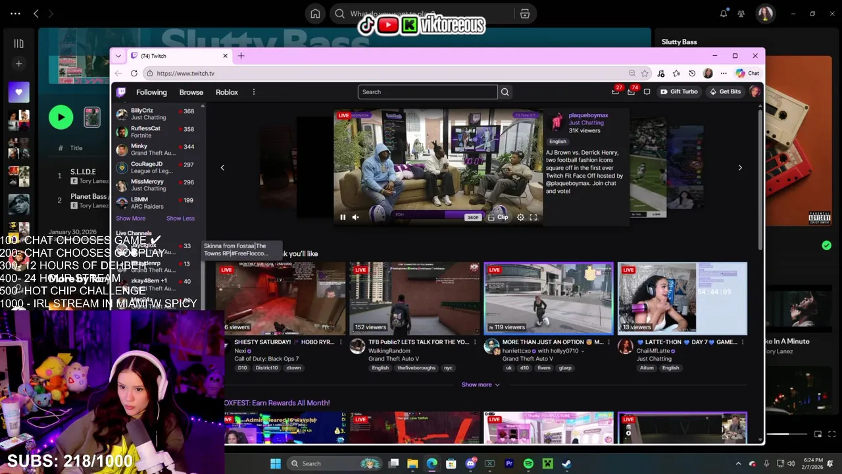Open RuflessCat followed channel
Image resolution: width=842 pixels, height=474 pixels.
coord(155,132)
